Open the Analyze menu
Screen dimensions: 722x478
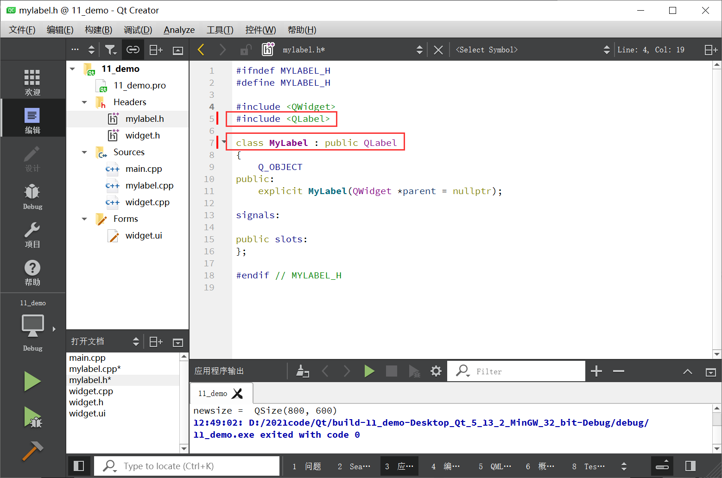pos(179,30)
